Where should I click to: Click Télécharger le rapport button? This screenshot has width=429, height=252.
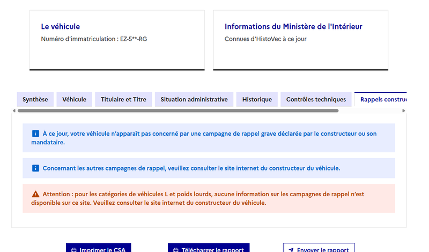(x=209, y=248)
